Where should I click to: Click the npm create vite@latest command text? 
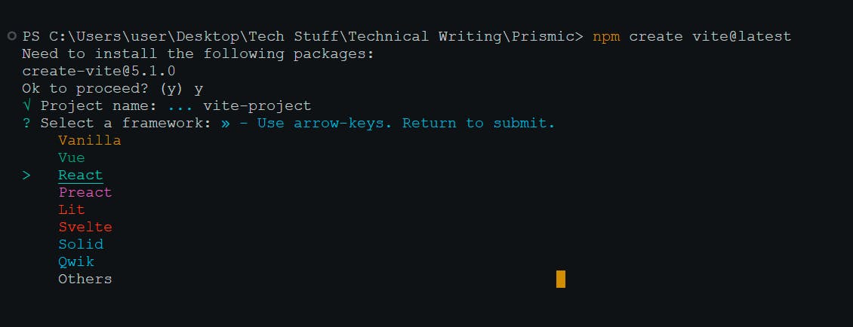click(692, 36)
